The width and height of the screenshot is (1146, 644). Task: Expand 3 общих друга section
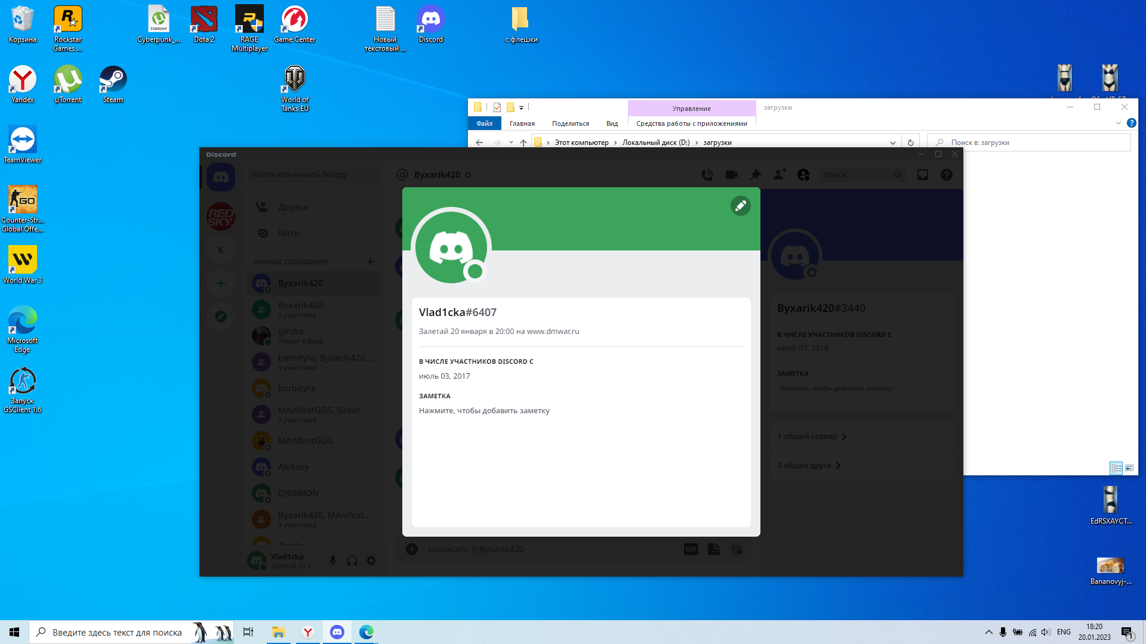click(x=861, y=466)
